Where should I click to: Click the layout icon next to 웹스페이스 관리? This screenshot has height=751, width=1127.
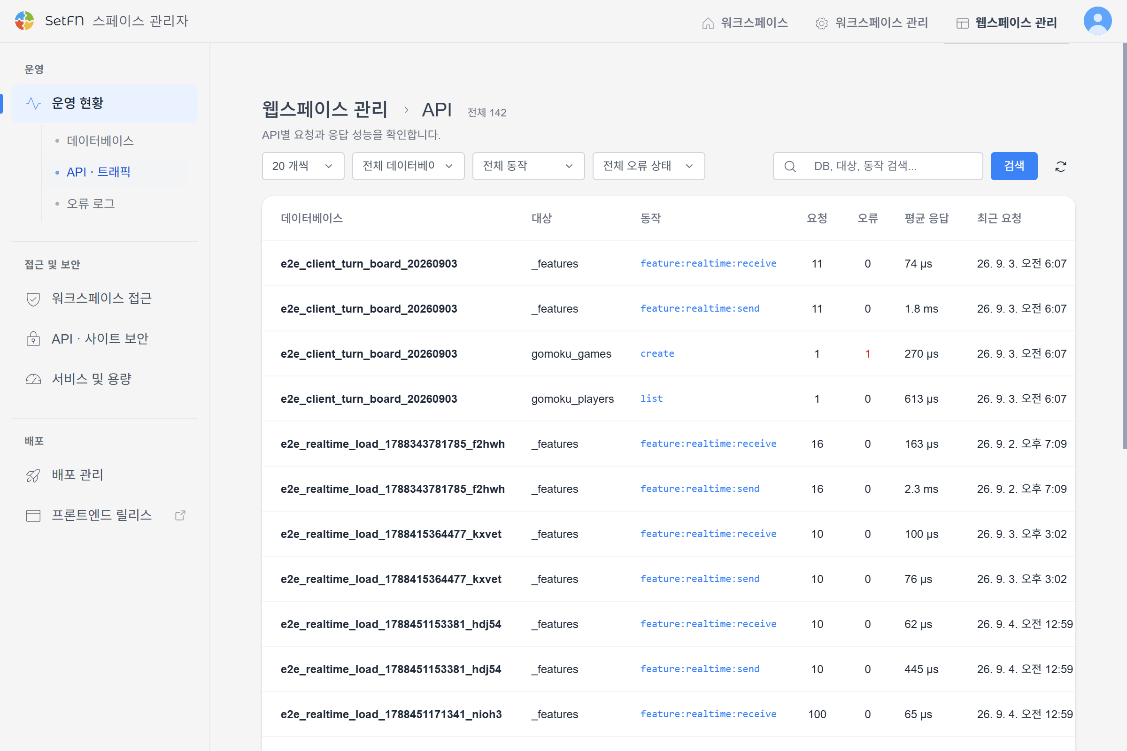[962, 23]
